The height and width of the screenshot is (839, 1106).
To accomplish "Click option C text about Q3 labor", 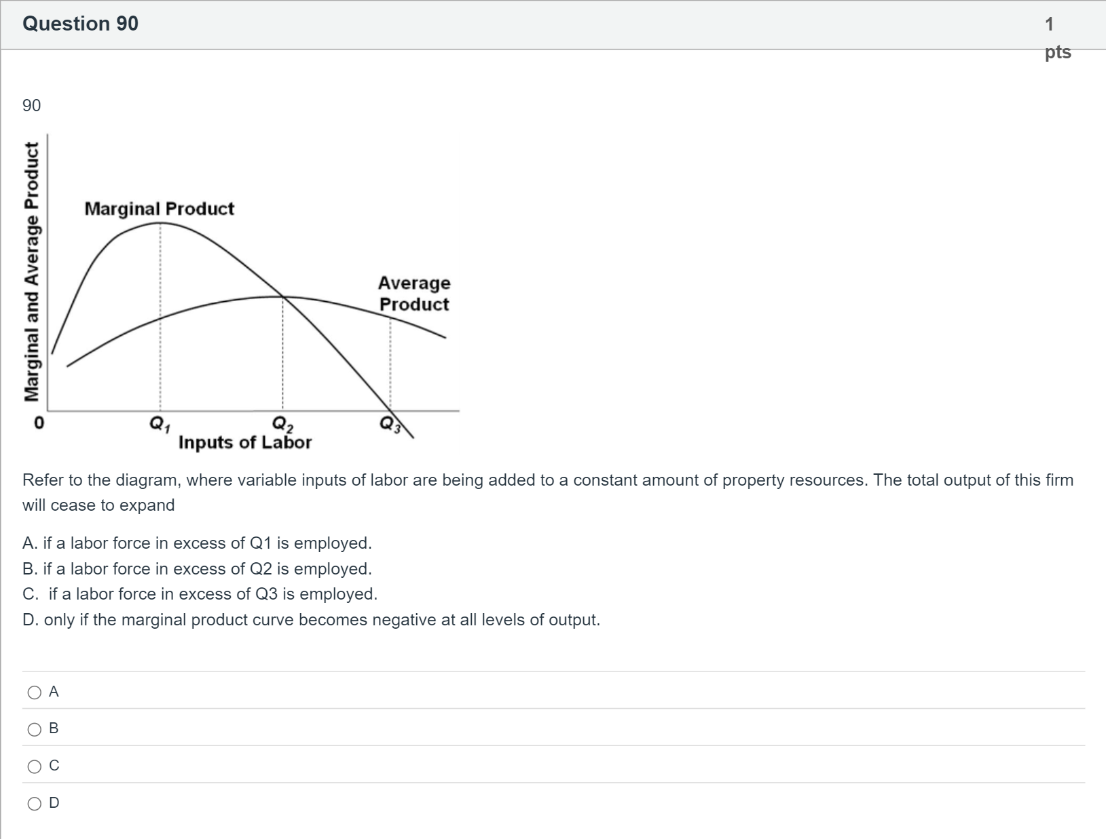I will tap(200, 594).
